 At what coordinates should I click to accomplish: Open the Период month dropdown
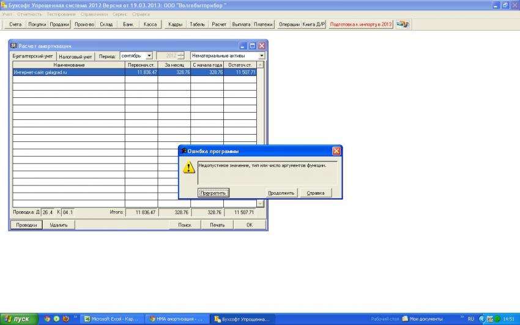point(149,56)
